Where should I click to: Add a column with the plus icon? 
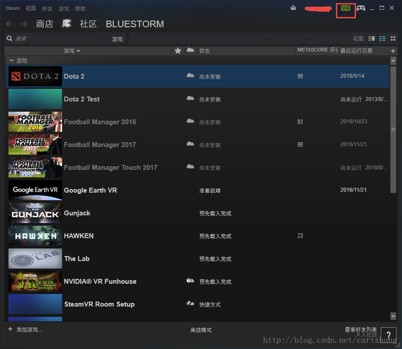(x=393, y=51)
